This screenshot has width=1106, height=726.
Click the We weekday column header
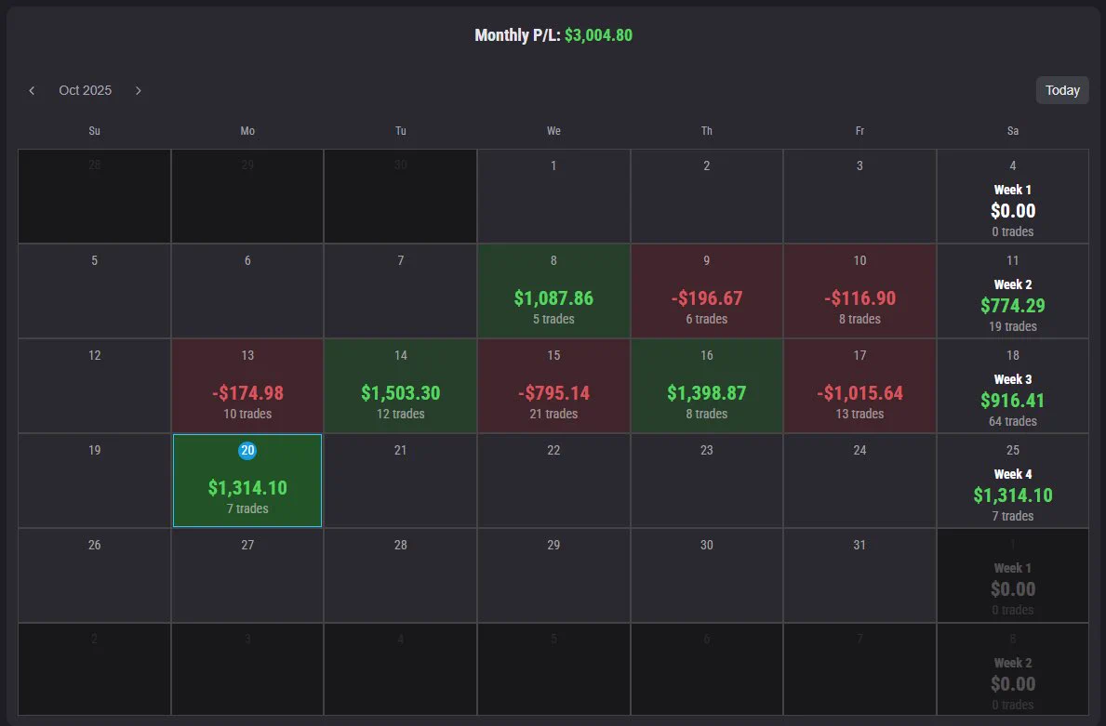[553, 131]
